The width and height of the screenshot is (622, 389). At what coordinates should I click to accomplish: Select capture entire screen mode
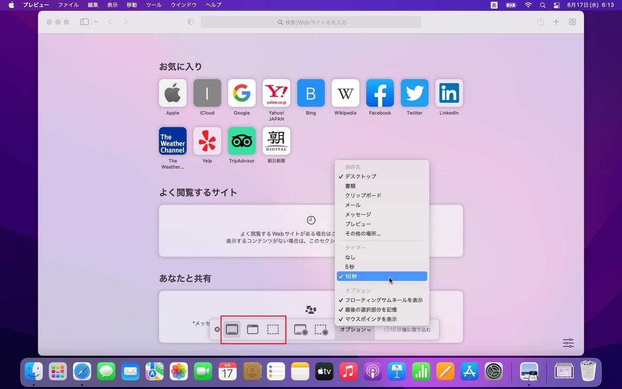(x=232, y=329)
